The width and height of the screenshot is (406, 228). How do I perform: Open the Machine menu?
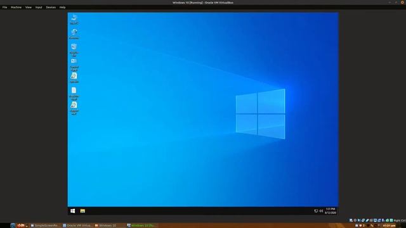16,7
